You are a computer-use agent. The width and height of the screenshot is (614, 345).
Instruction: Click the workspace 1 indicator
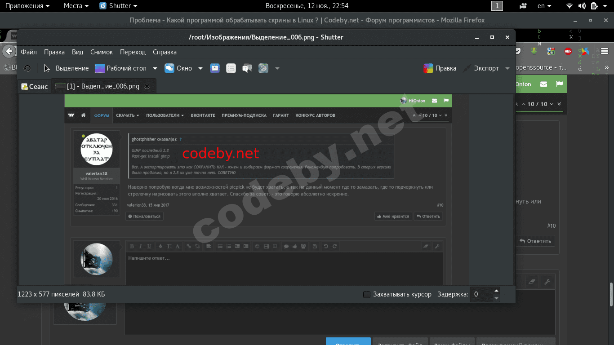[497, 6]
